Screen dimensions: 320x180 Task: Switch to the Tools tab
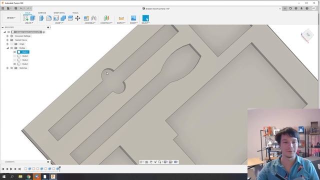pyautogui.click(x=75, y=13)
